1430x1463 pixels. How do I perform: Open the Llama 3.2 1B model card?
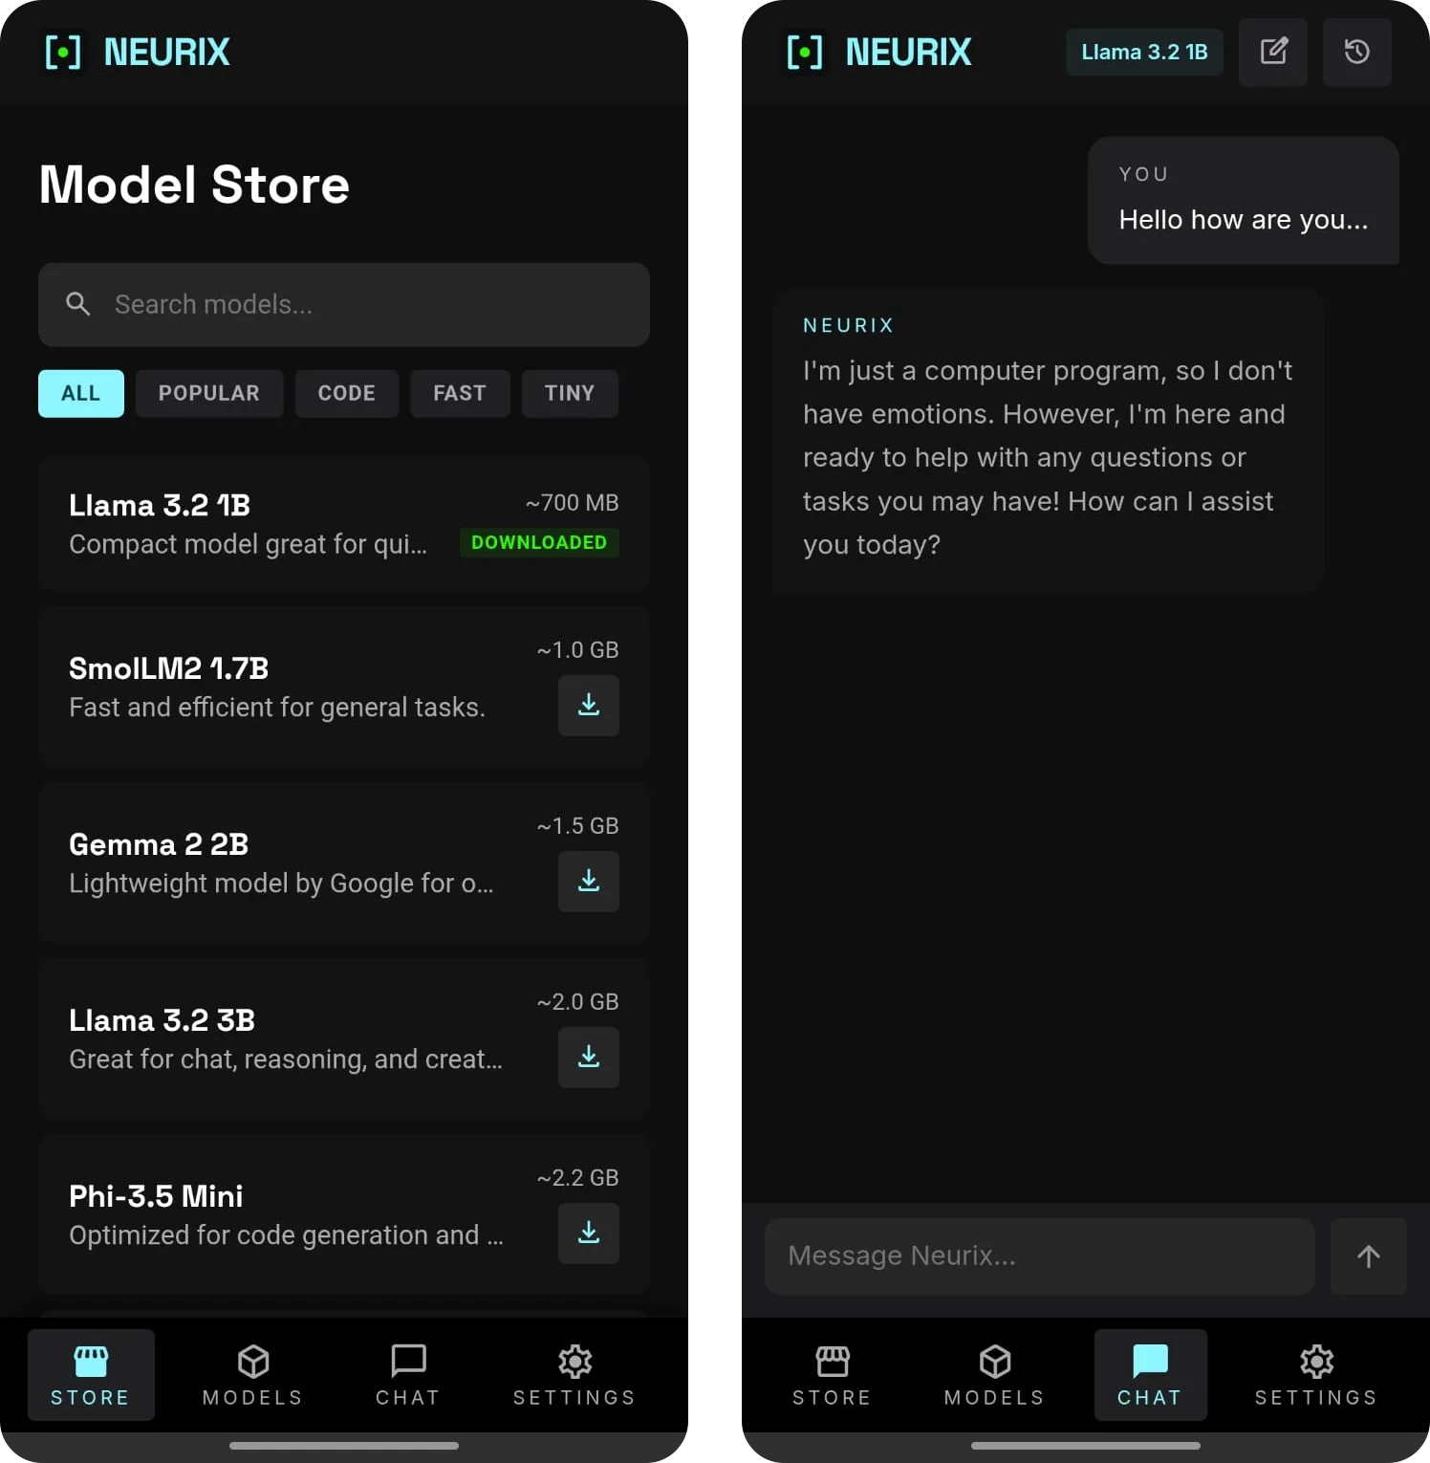pyautogui.click(x=344, y=524)
